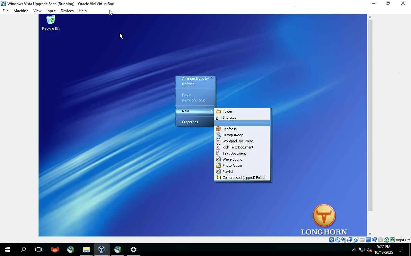Open Settings gear on the taskbar

(133, 250)
